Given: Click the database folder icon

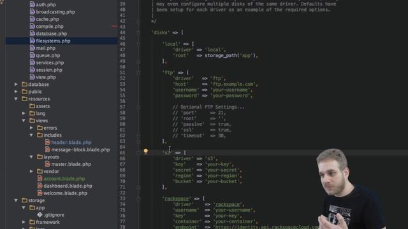Looking at the screenshot, I should pos(25,85).
